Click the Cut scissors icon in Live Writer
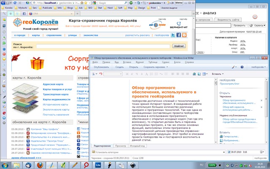 pos(93,74)
